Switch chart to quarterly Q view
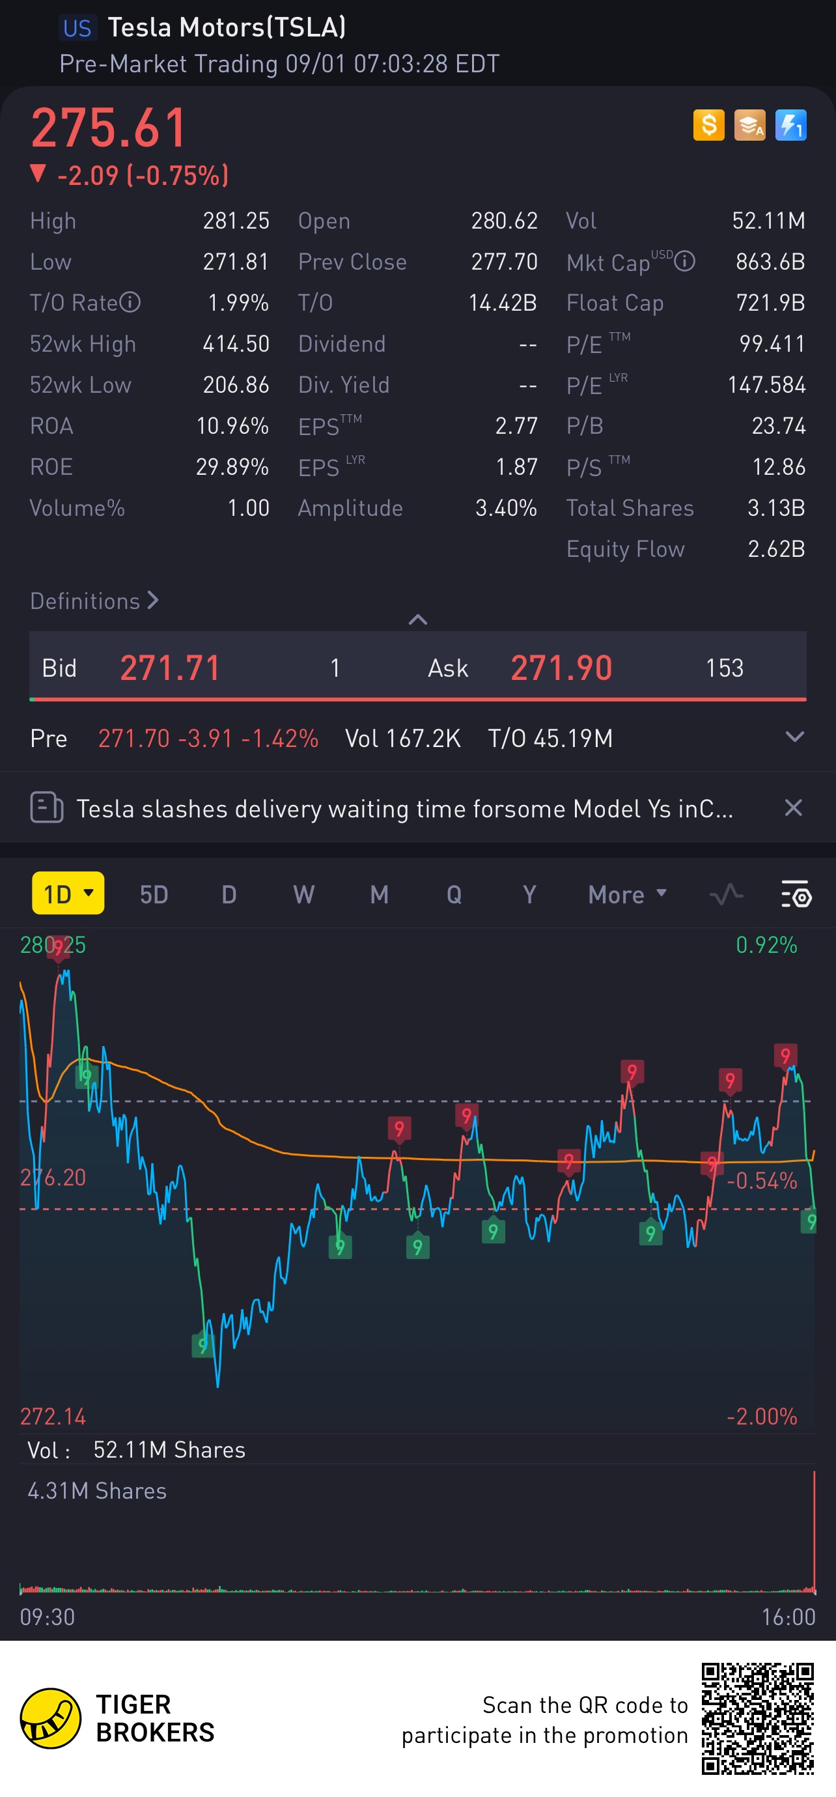This screenshot has width=836, height=1797. (454, 894)
